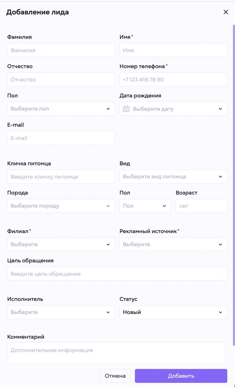This screenshot has height=387, width=235.
Task: Open the pet's Пол dropdown
Action: point(145,206)
